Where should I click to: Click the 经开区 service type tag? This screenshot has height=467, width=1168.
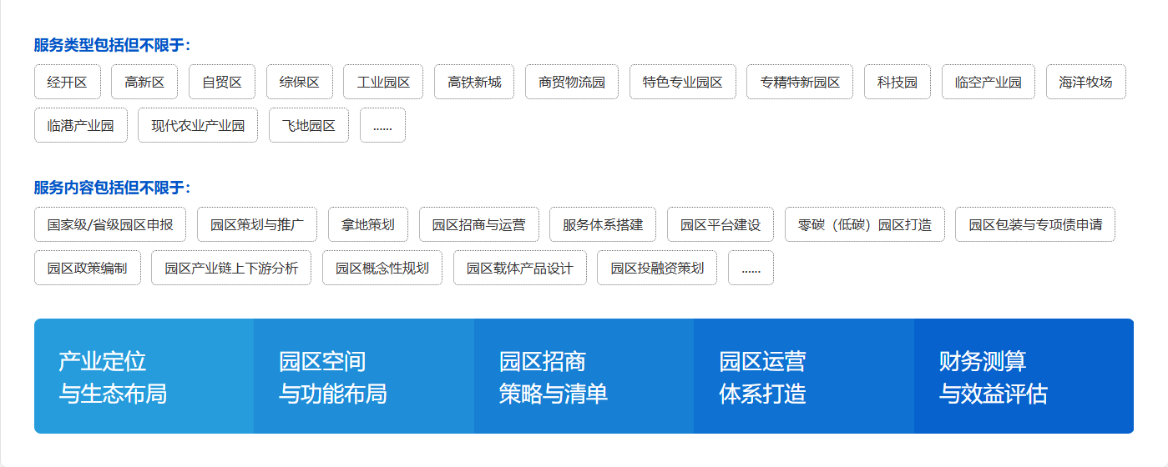point(68,82)
